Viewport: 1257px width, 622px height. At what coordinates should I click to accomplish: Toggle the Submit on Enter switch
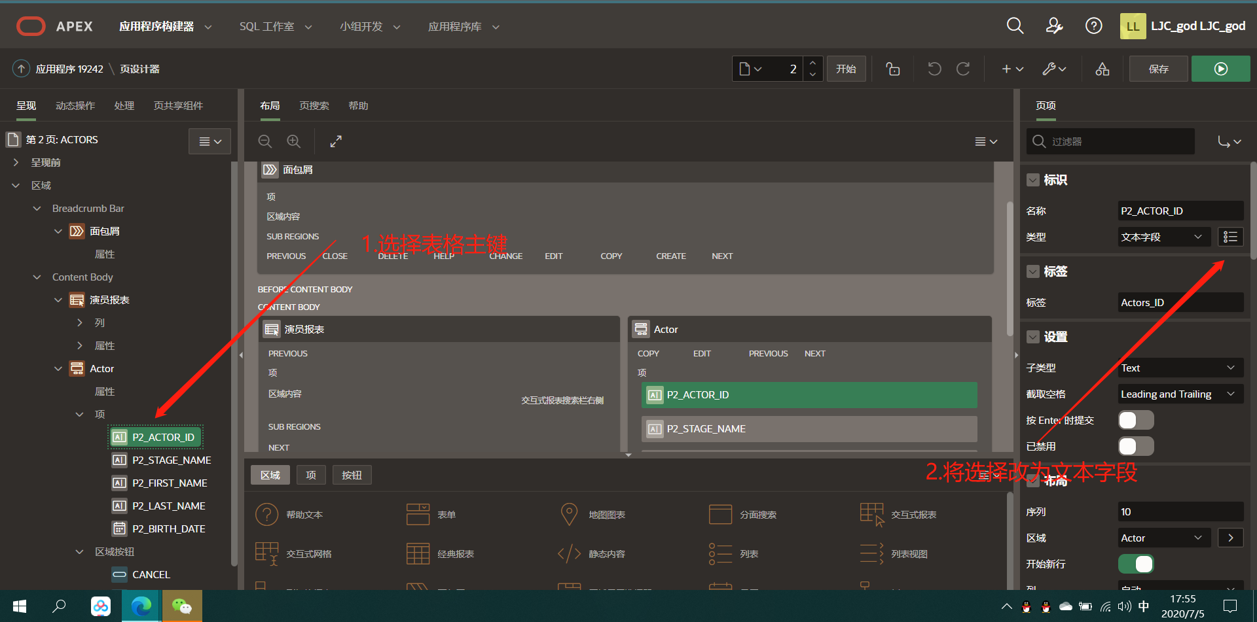[1136, 420]
